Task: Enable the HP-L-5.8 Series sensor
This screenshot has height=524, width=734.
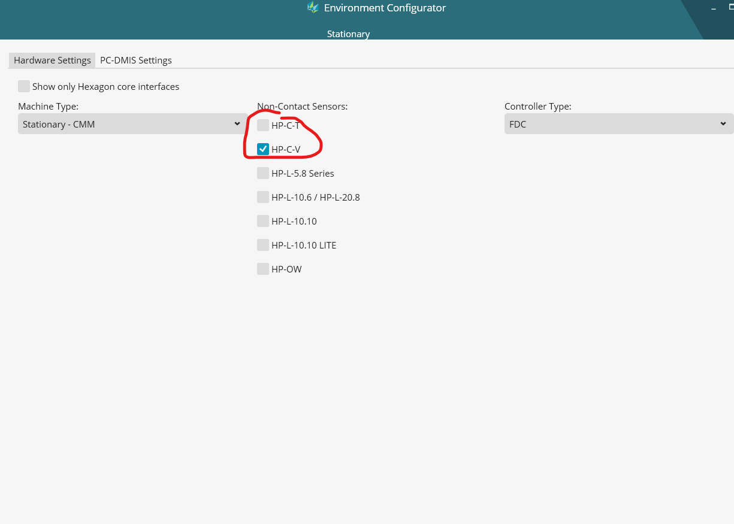Action: coord(263,173)
